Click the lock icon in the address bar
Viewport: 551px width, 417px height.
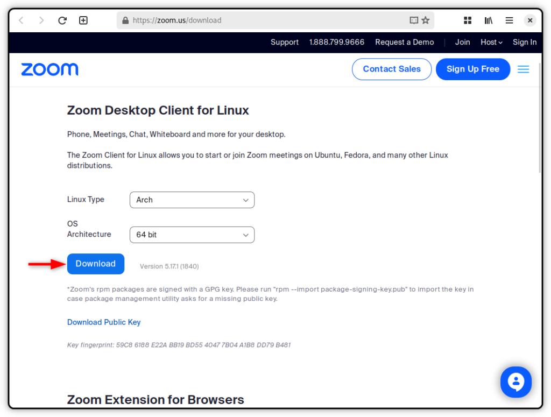(125, 20)
